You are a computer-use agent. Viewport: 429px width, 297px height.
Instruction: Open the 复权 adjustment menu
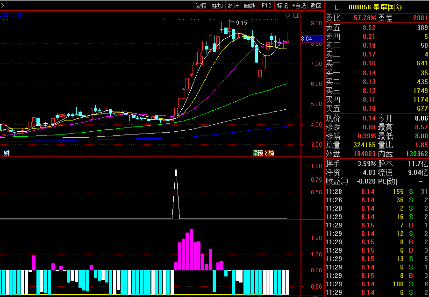(201, 6)
